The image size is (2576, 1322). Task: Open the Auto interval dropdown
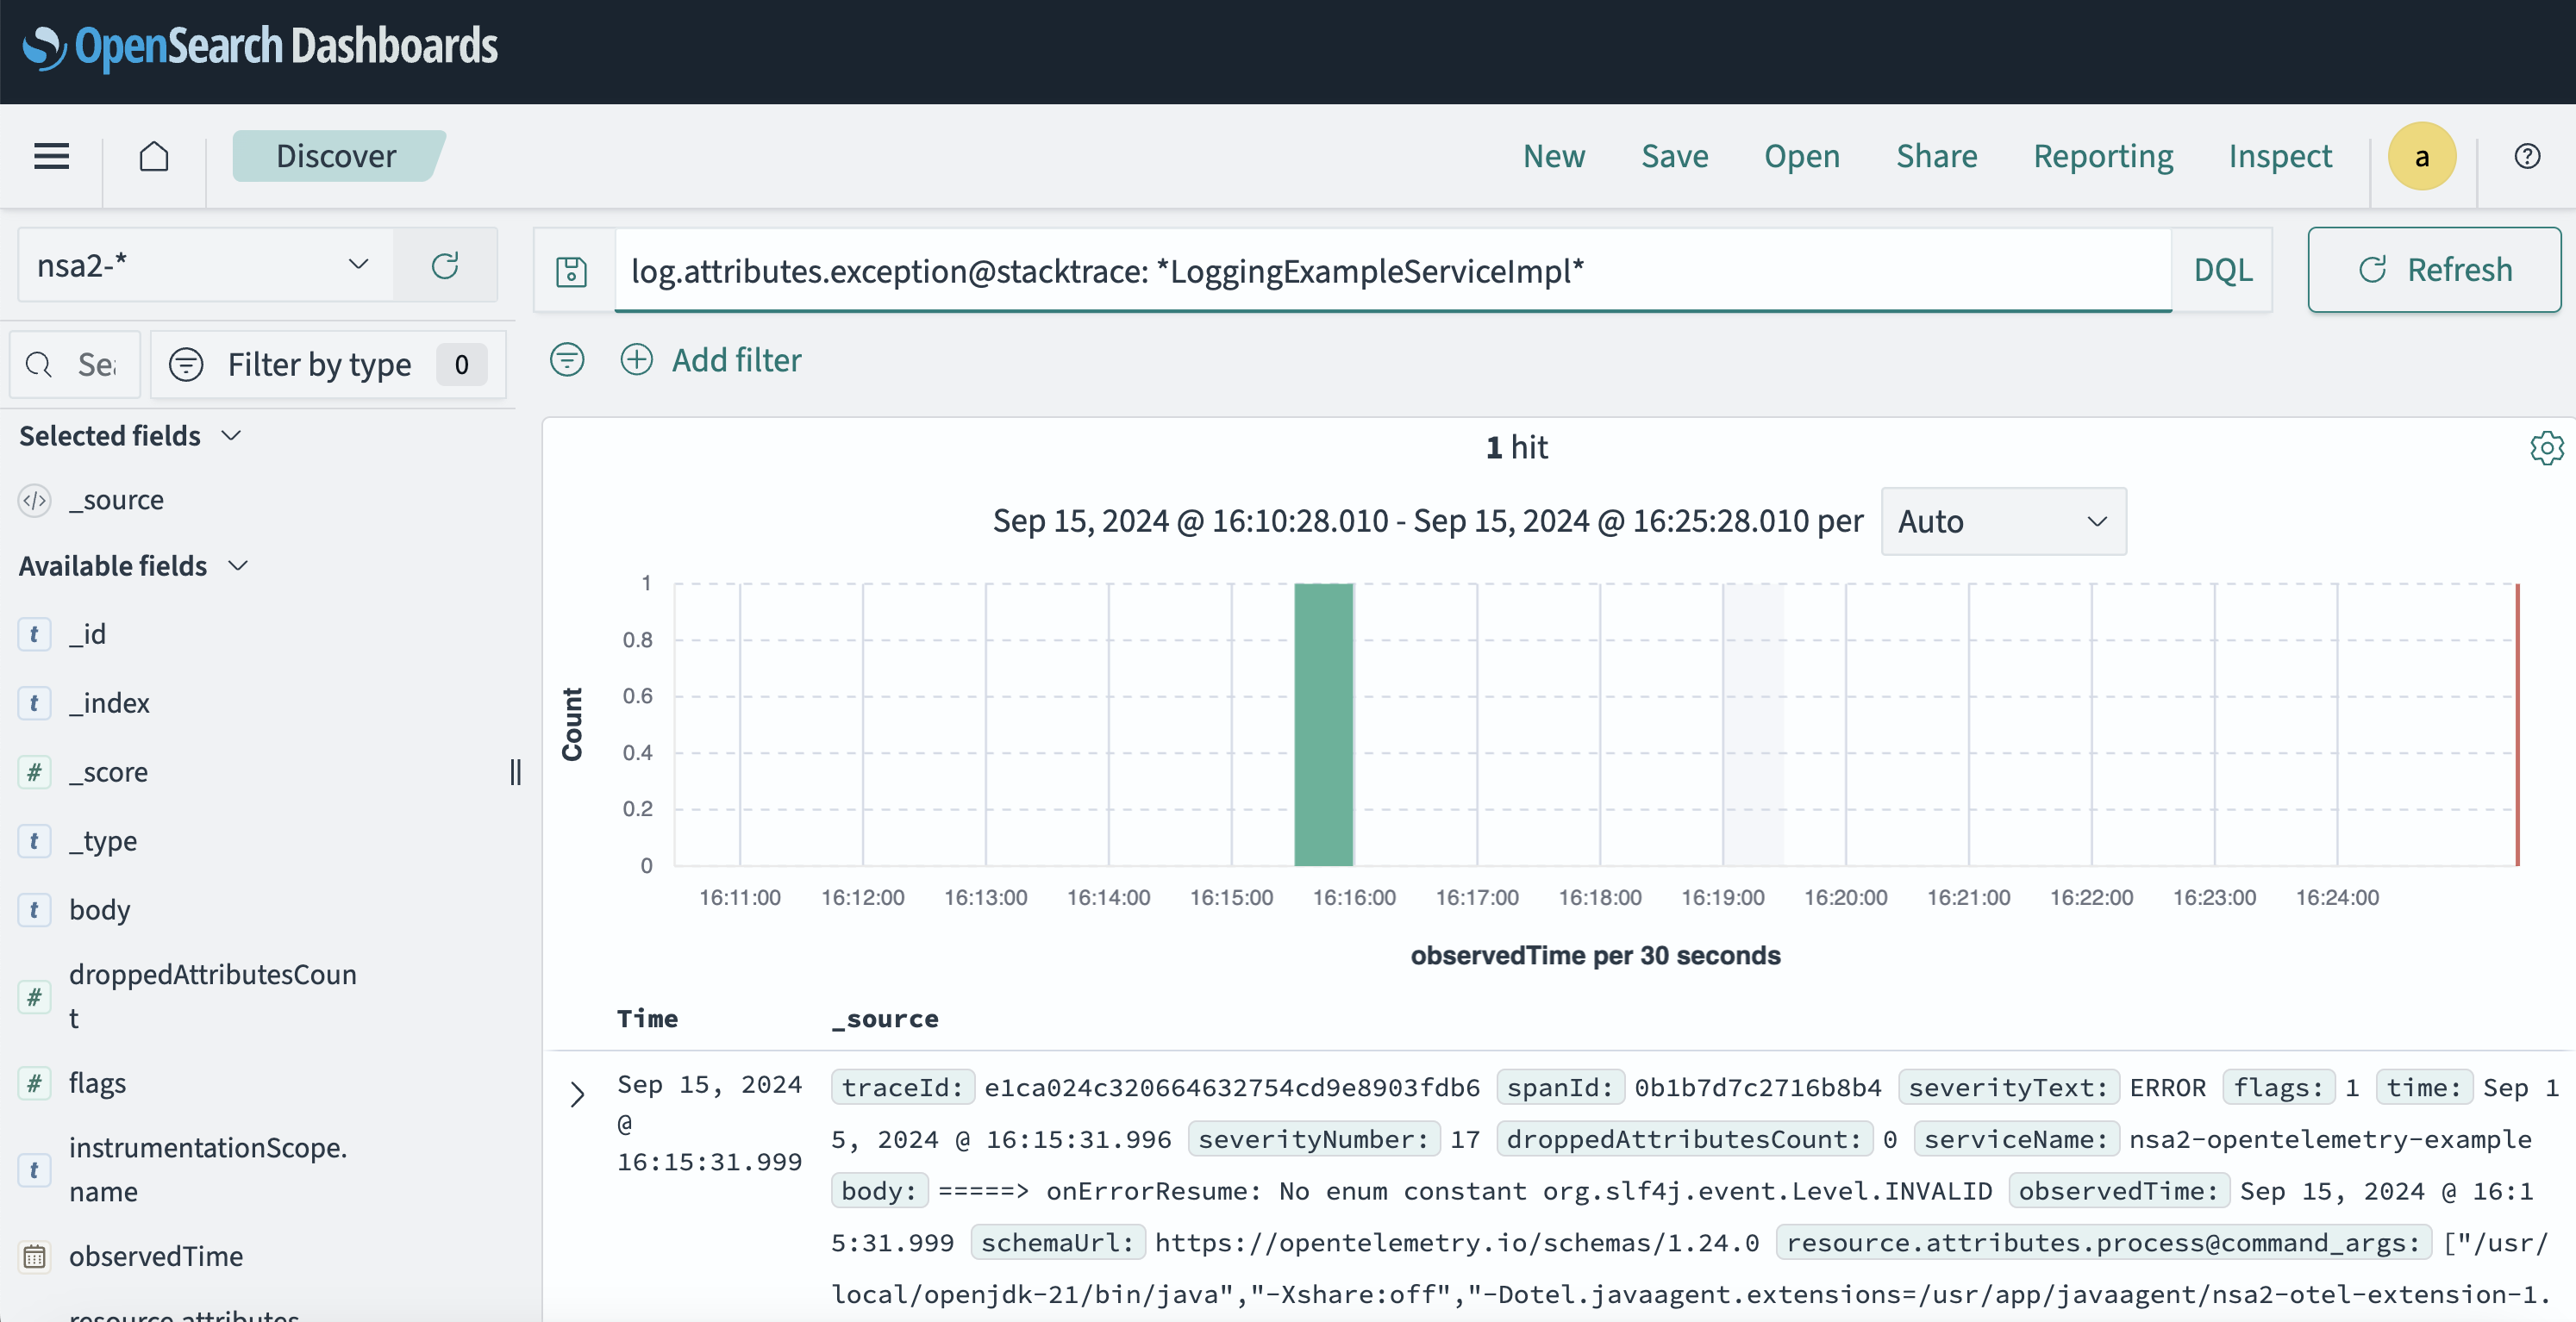pyautogui.click(x=2003, y=521)
